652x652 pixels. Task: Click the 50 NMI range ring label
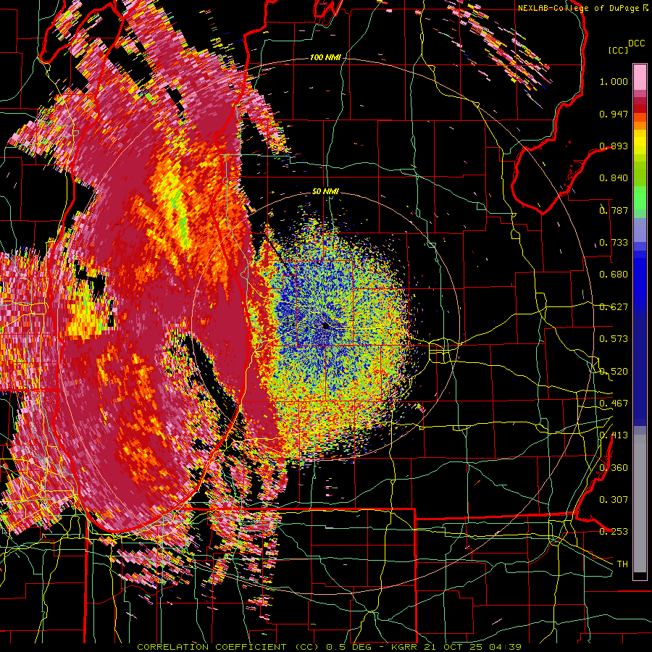click(325, 192)
